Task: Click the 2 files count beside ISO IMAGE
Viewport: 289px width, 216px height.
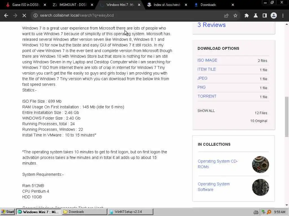Action: (262, 61)
